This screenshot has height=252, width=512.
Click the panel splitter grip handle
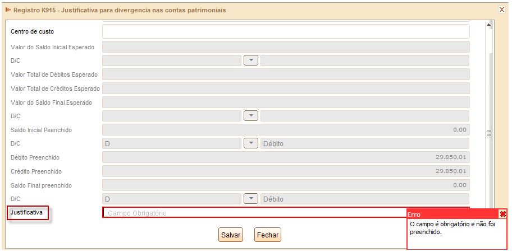(x=489, y=133)
